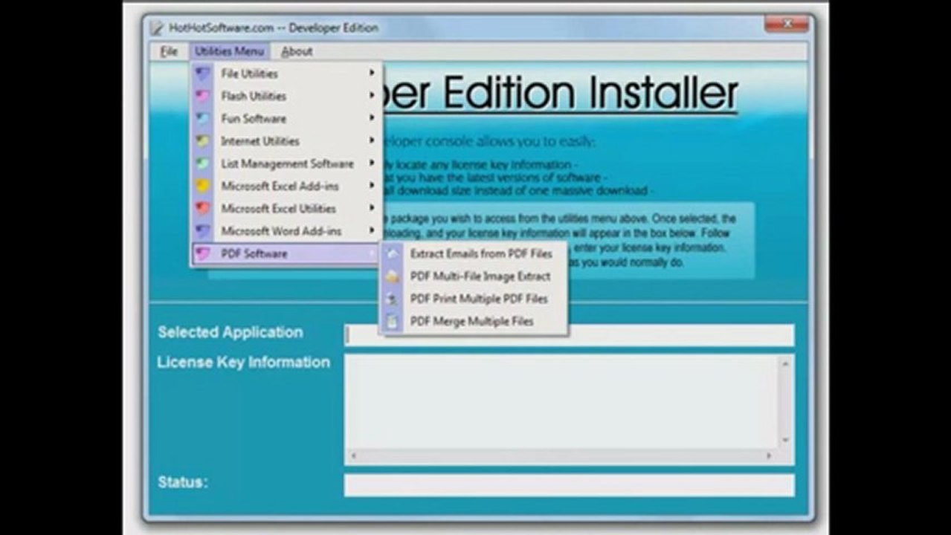Image resolution: width=951 pixels, height=535 pixels.
Task: Click the 'License Key Information' label
Action: coord(244,363)
